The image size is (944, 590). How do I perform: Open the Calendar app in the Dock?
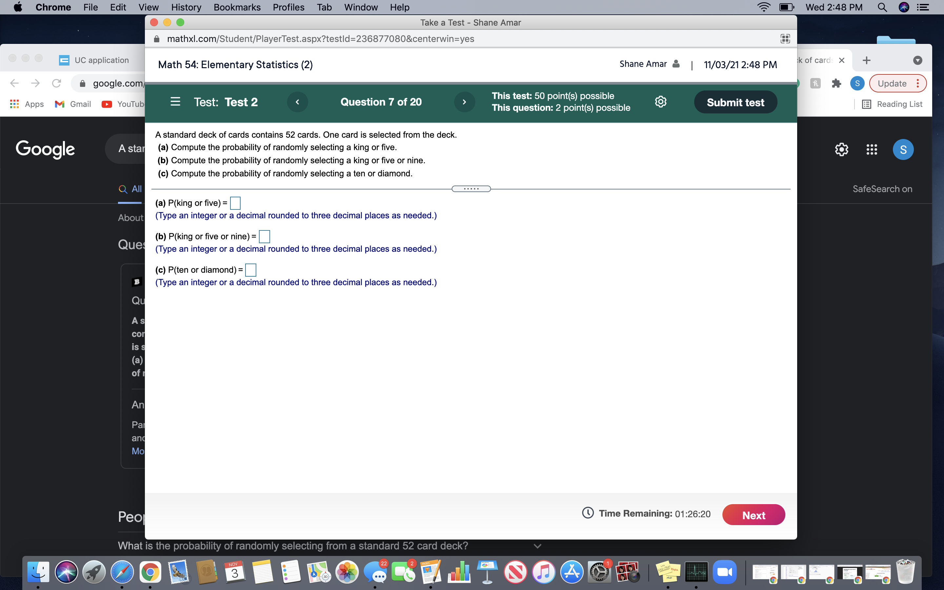point(235,572)
